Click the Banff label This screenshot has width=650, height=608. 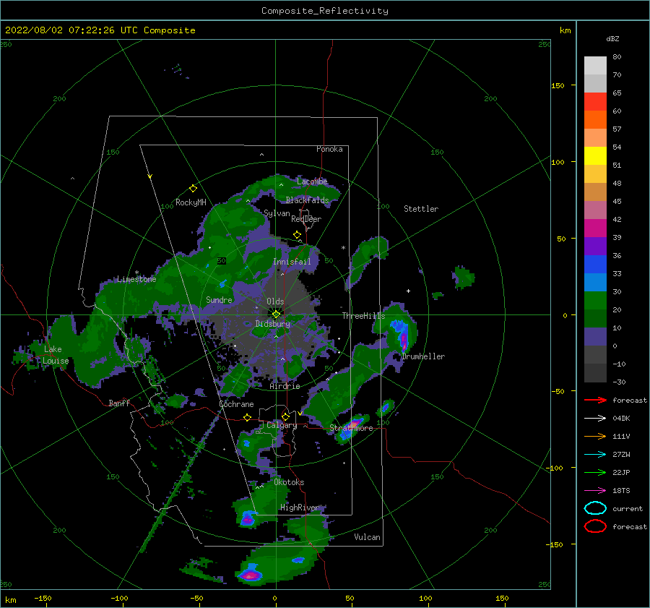click(119, 403)
